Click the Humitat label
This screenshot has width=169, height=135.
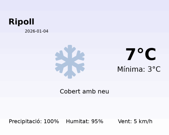77,122
